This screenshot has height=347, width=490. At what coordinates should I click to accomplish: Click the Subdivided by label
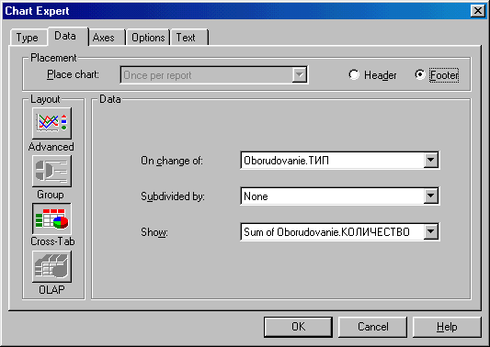point(173,196)
